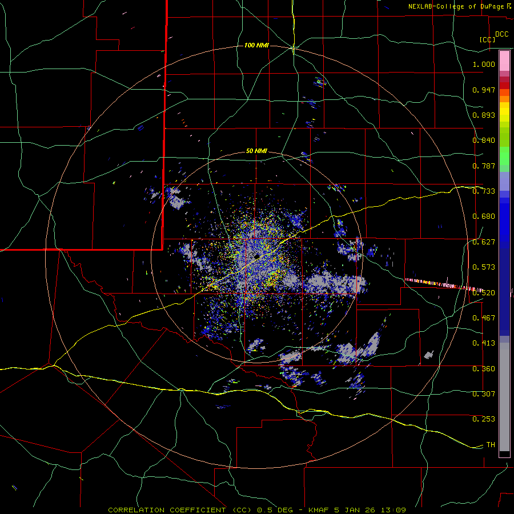Click the 0.733 legend value
Screen dimensions: 514x514
(484, 191)
